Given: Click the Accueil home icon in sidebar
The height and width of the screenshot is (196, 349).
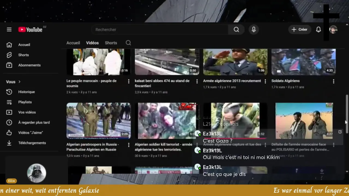Looking at the screenshot, I should (9, 45).
